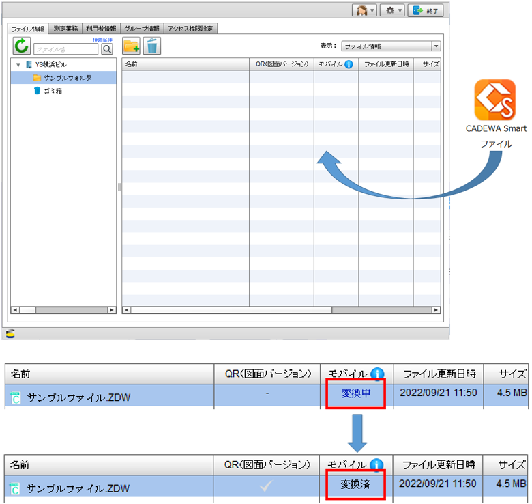532x504 pixels.
Task: Click the magnifier search button
Action: 107,49
